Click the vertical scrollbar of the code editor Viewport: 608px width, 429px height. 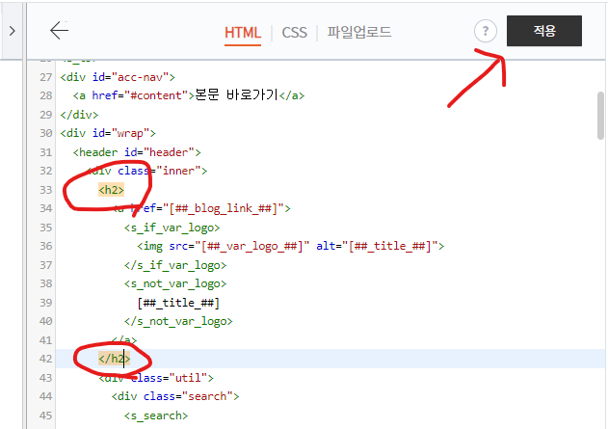coord(600,116)
